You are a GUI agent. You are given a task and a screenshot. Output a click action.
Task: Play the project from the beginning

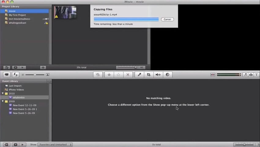(x=22, y=67)
